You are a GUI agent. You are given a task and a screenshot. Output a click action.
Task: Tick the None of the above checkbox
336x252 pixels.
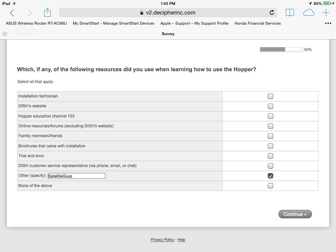coord(270,186)
